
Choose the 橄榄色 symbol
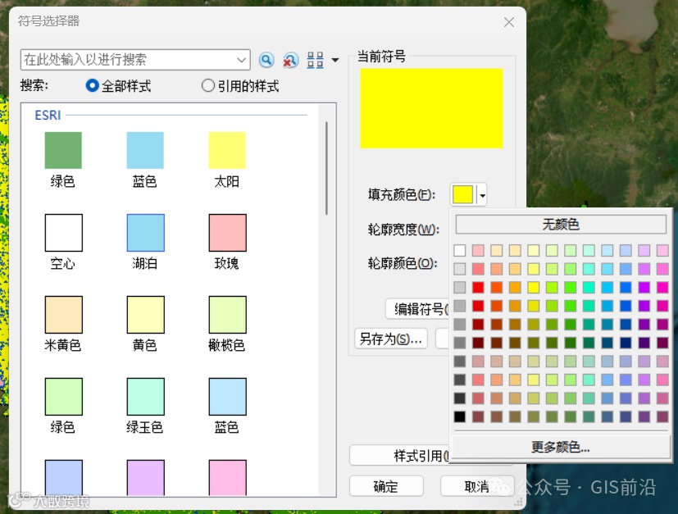click(x=227, y=315)
